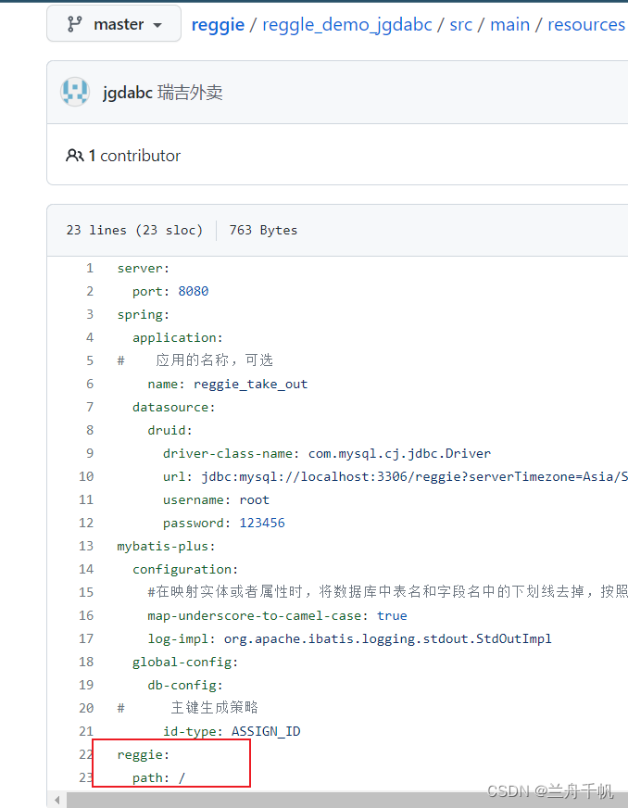Click '23 lines (23 sloc)' text
This screenshot has height=808, width=628.
point(134,231)
